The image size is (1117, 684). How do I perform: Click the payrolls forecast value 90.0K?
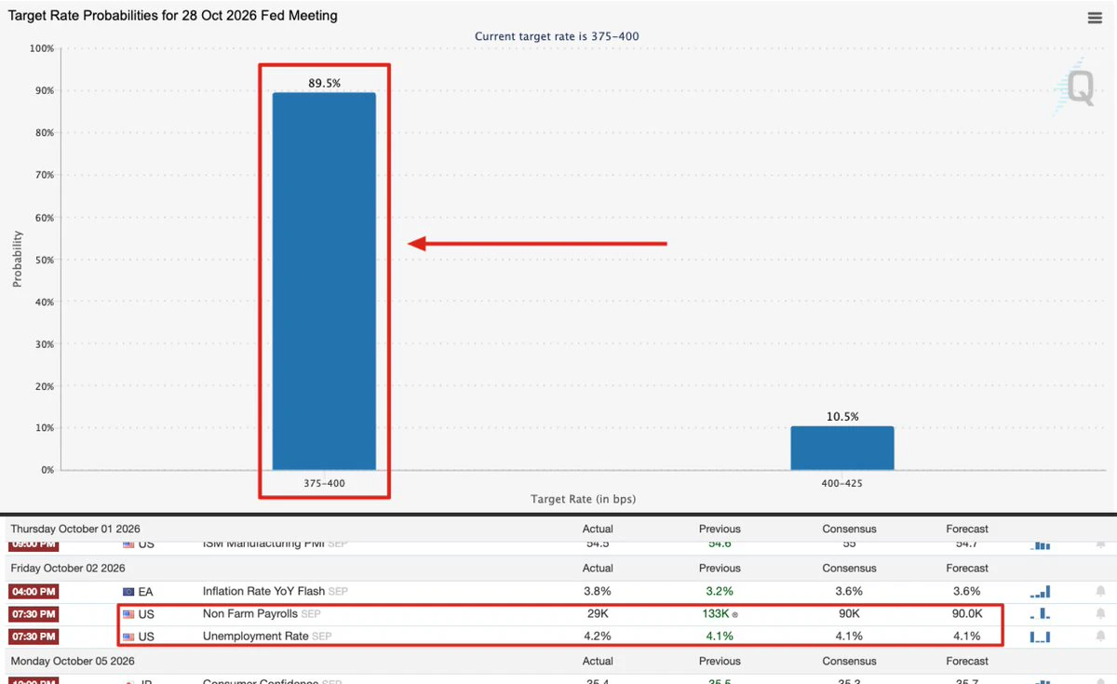[967, 614]
